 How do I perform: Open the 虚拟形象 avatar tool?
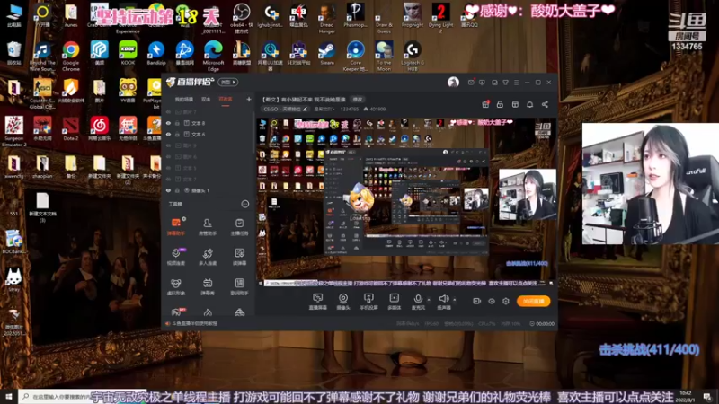click(175, 286)
